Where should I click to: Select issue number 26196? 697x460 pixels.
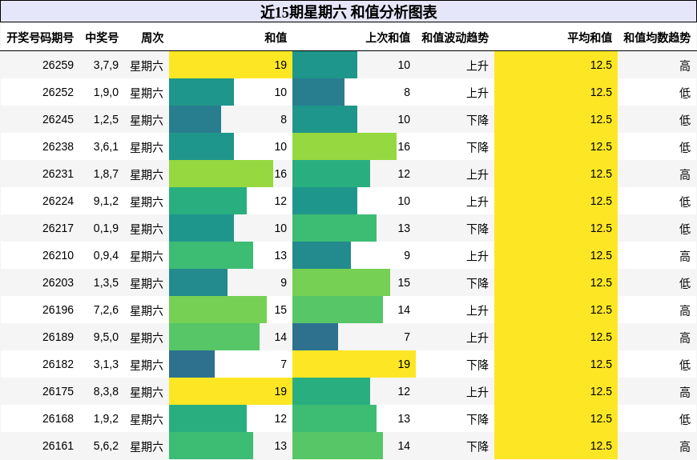[58, 310]
